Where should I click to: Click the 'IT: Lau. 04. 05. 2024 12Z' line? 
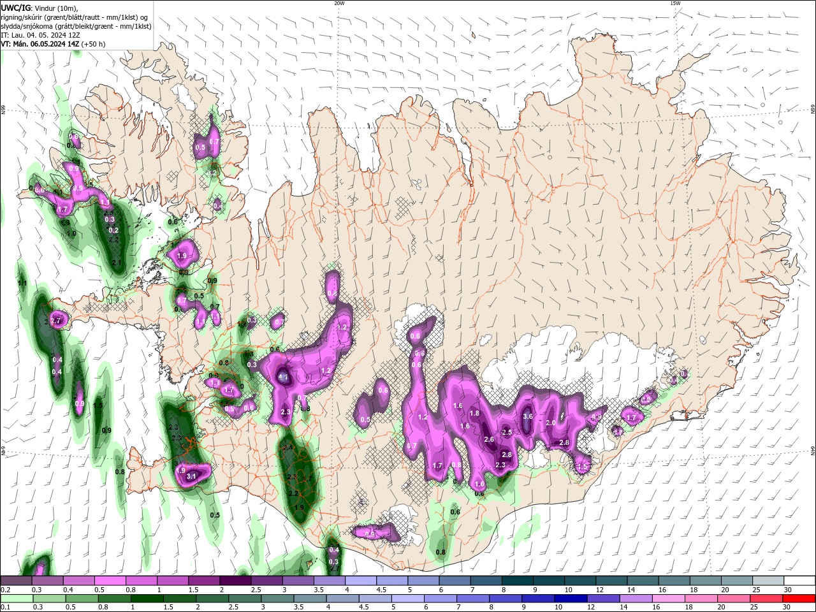[40, 35]
